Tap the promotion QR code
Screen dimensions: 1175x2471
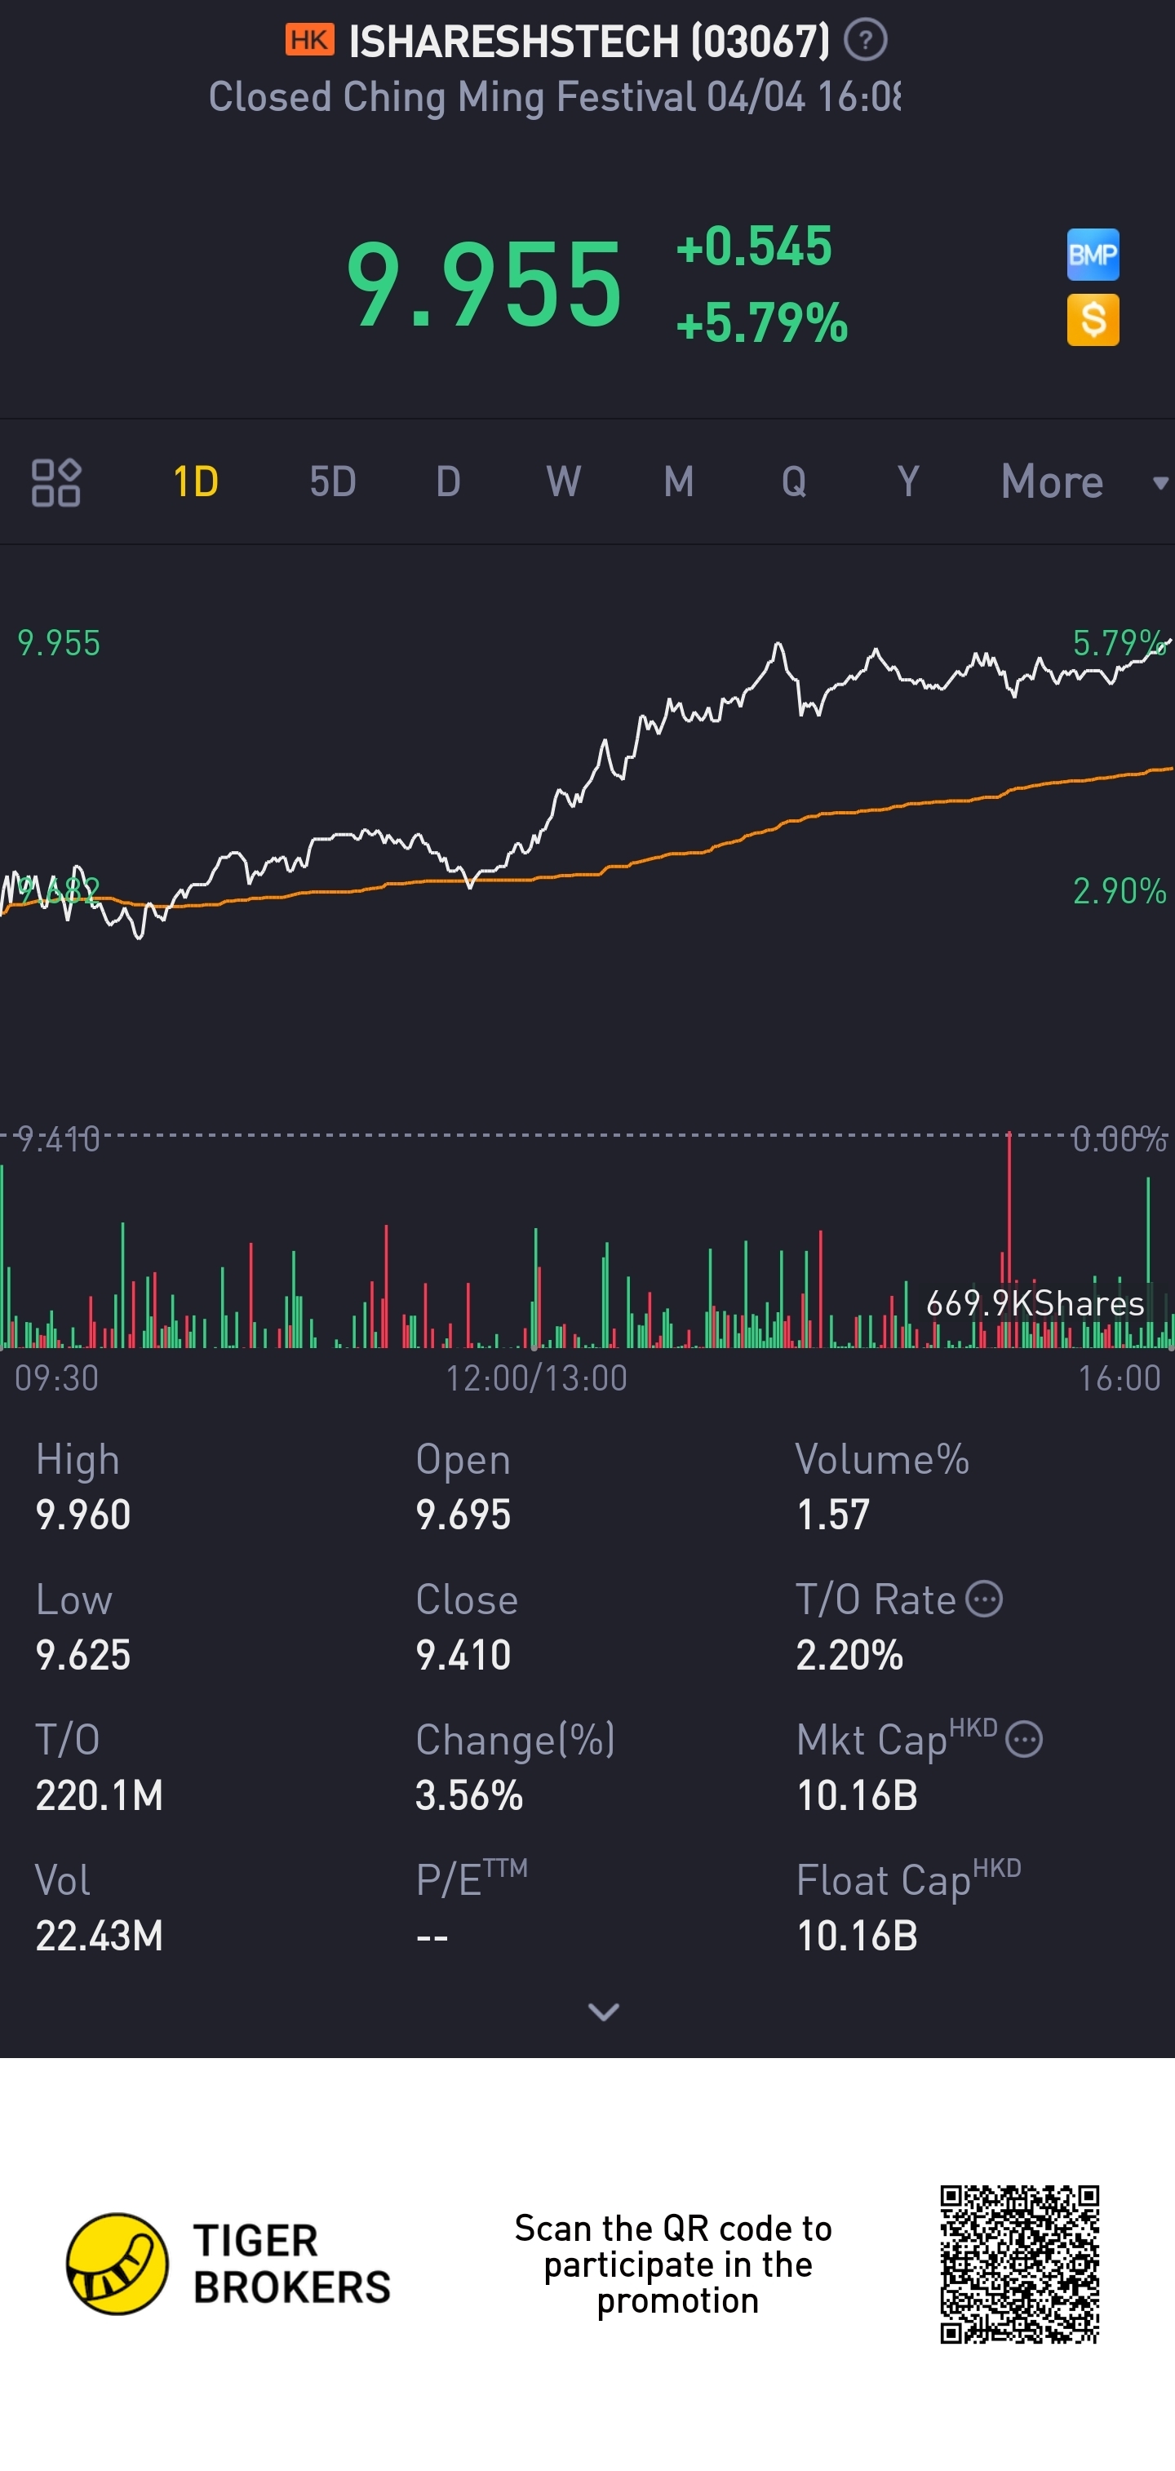(x=1018, y=2264)
